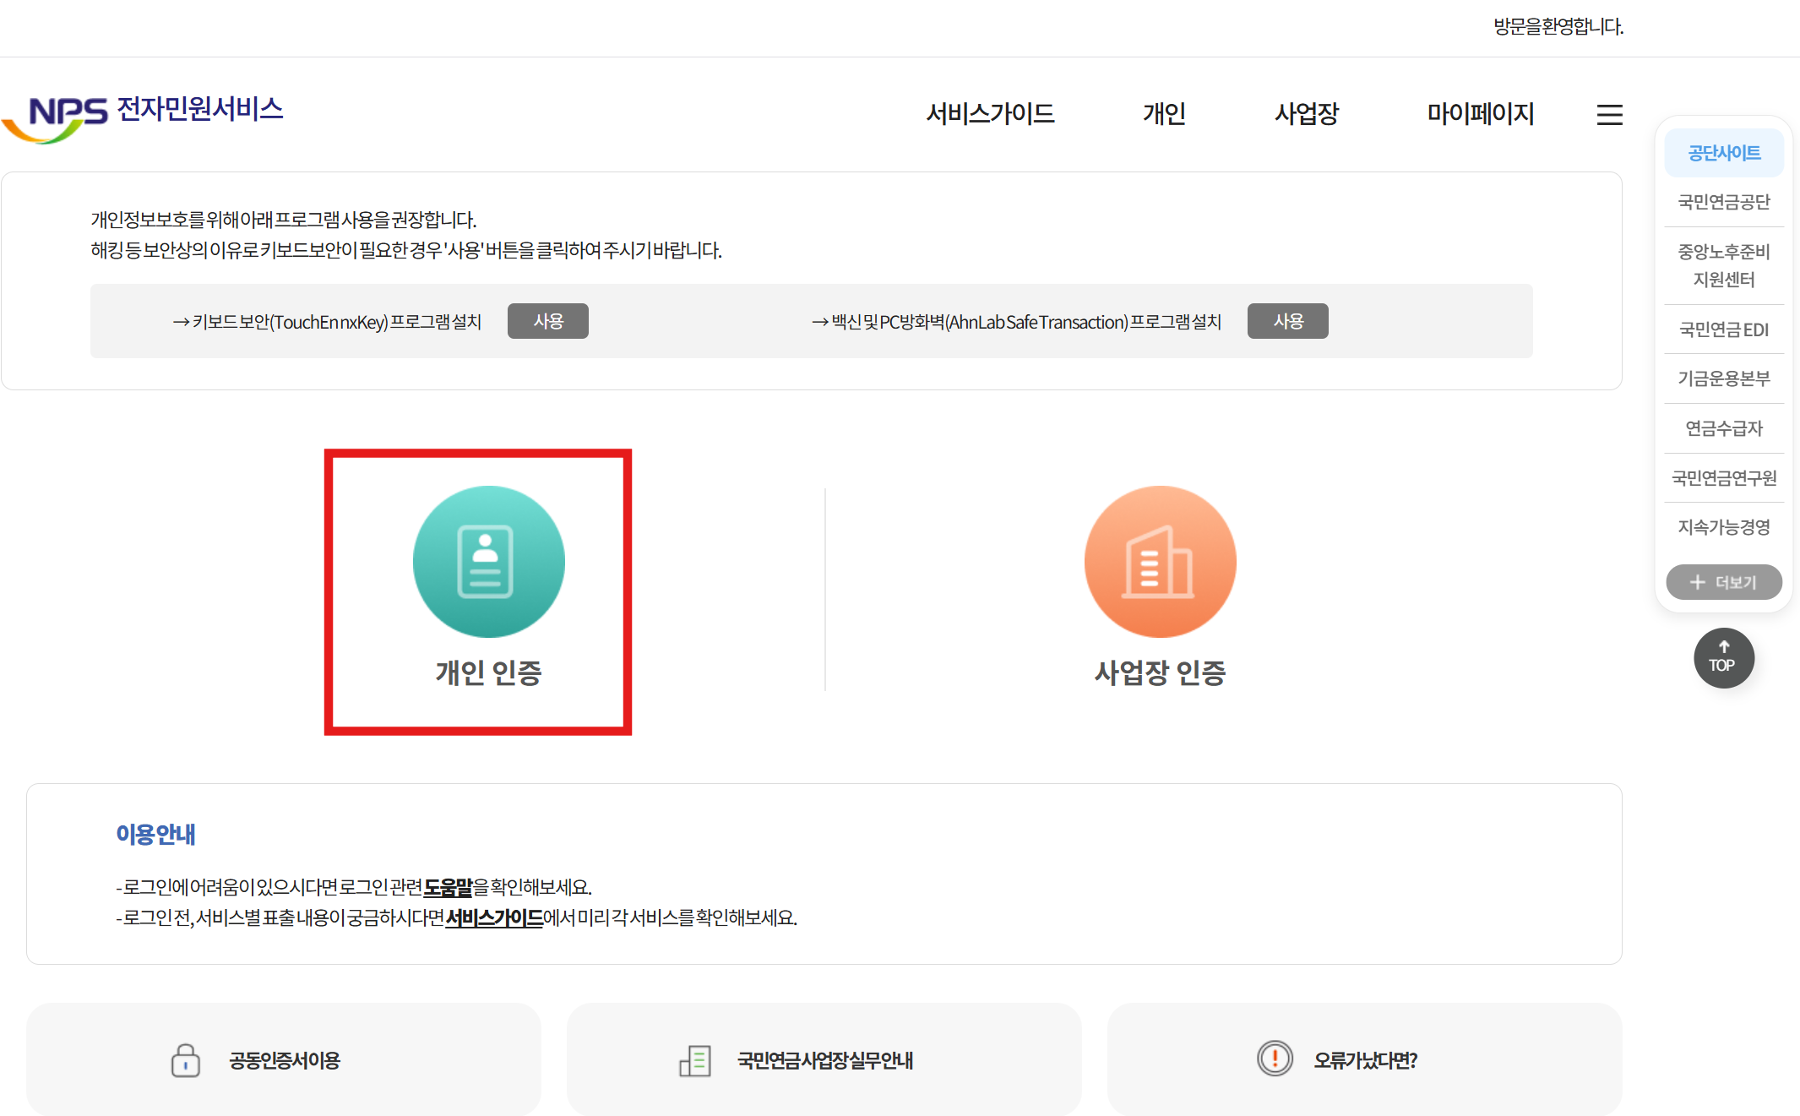
Task: Click 사용 button for keyboard security TouchEn nxKey
Action: 547,321
